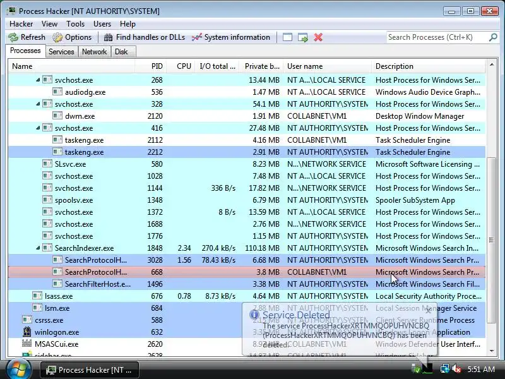Viewport: 505px width, 379px height.
Task: Click the search magnifier icon
Action: click(x=493, y=37)
